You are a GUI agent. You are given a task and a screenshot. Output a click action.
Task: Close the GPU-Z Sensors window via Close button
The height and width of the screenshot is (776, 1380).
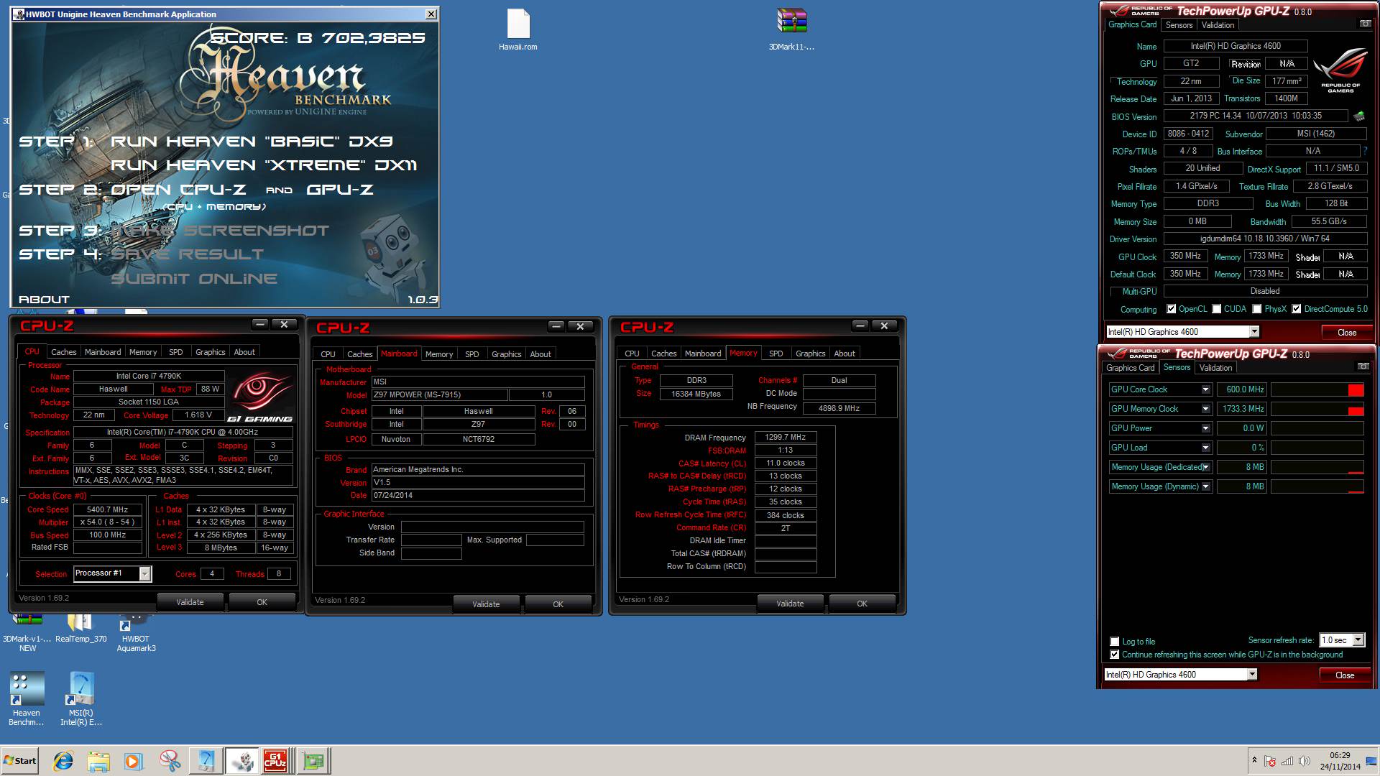click(1345, 675)
